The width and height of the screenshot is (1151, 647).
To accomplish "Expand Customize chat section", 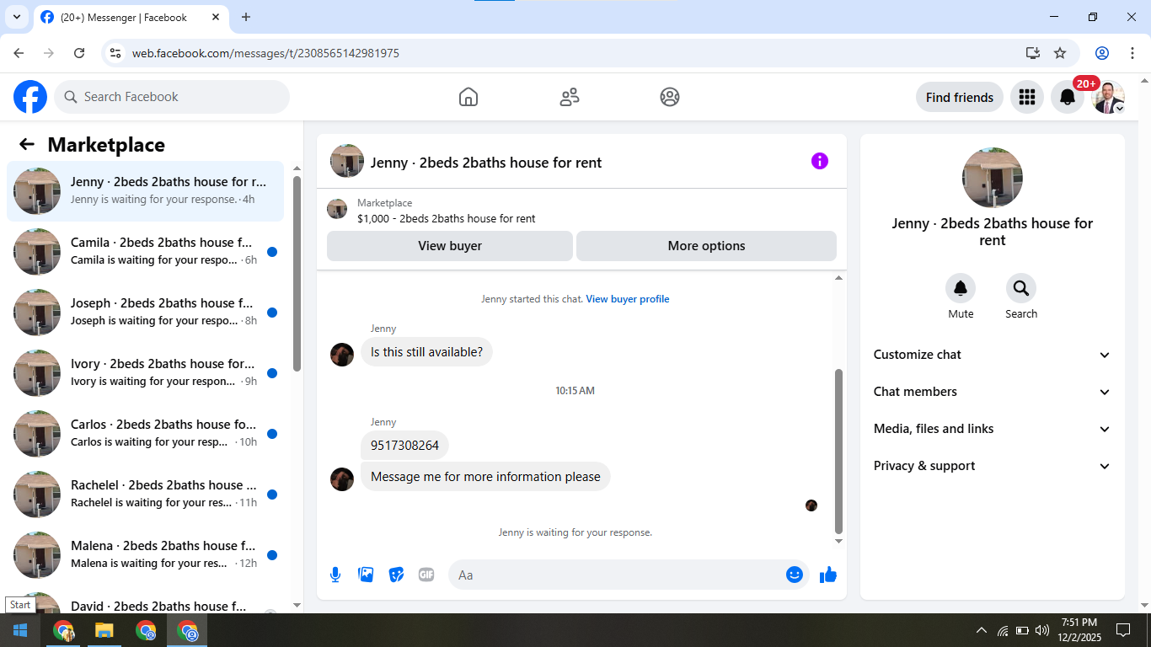I will 993,355.
